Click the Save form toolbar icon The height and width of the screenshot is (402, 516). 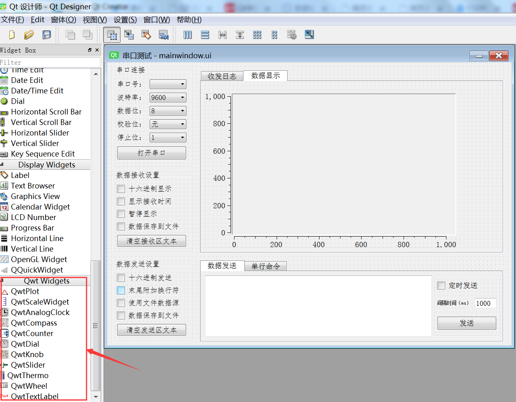47,35
